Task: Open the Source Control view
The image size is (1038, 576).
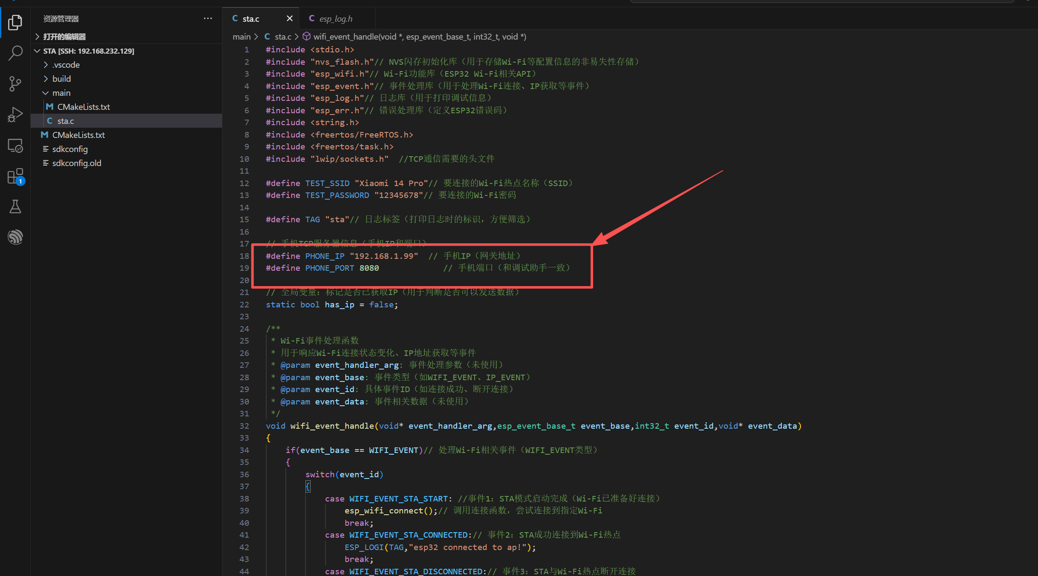Action: click(x=15, y=84)
